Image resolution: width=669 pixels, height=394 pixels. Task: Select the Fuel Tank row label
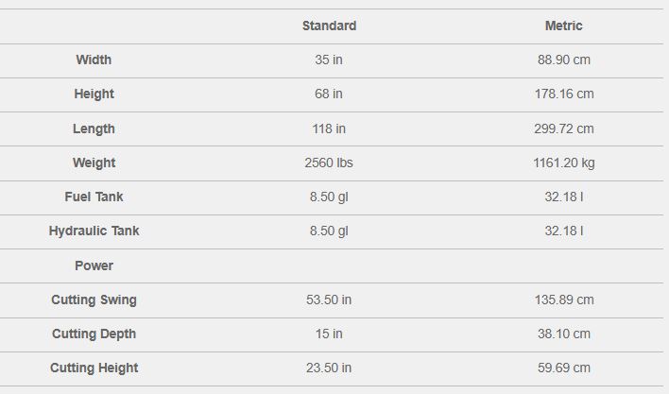tap(94, 197)
